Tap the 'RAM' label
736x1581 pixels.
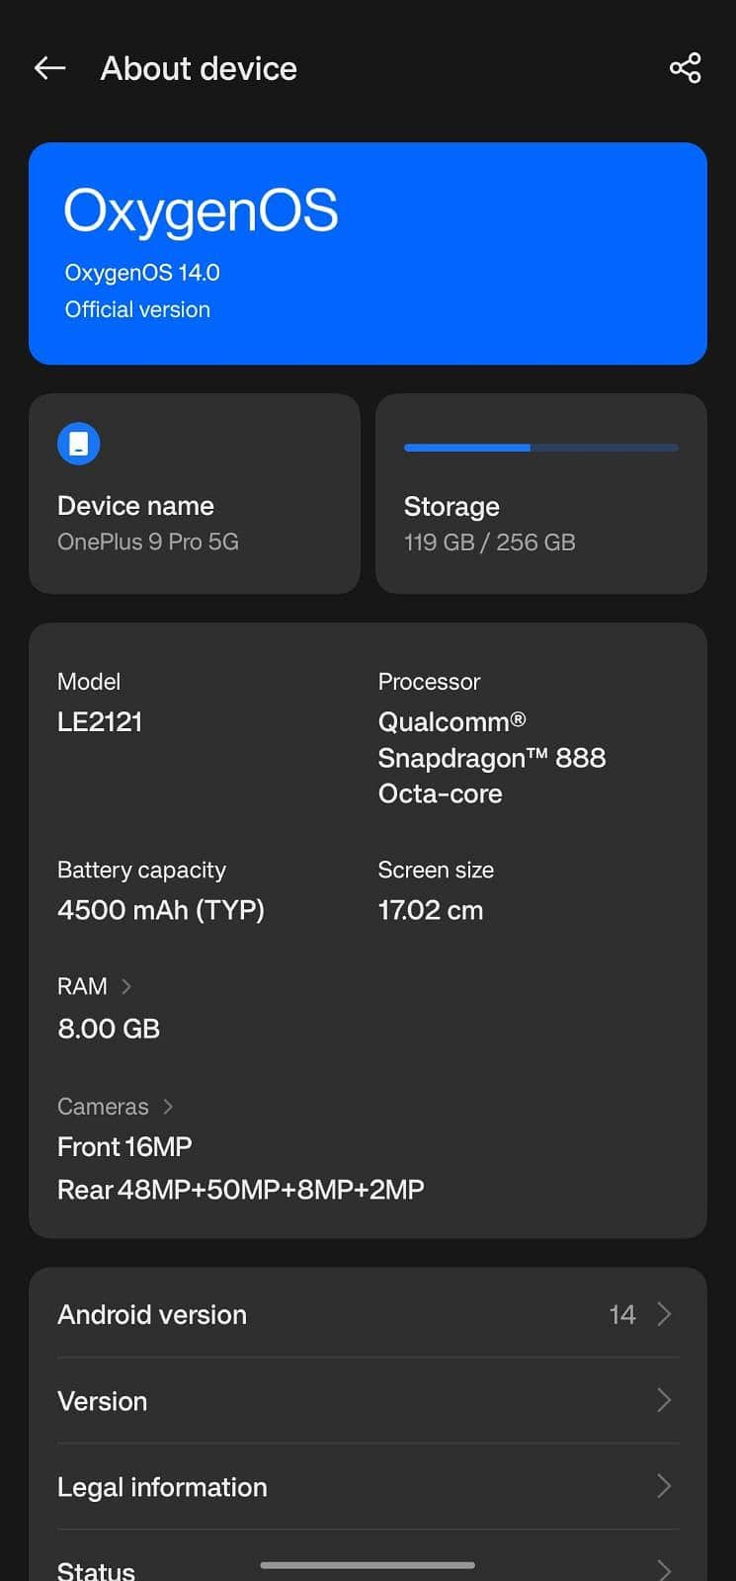82,986
